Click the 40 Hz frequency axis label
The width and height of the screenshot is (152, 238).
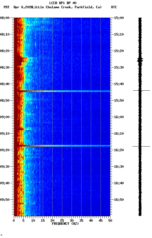coord(91,221)
